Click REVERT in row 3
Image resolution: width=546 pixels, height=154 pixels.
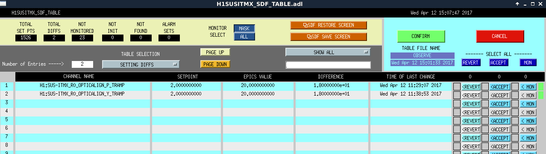(471, 104)
